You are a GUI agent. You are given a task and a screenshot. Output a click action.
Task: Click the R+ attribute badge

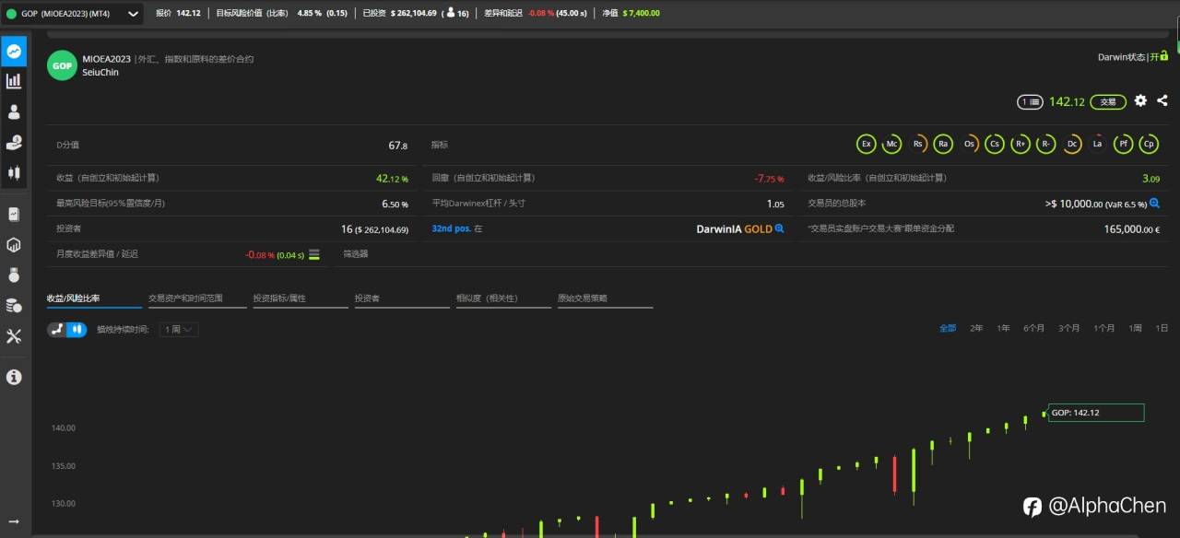(x=1020, y=145)
